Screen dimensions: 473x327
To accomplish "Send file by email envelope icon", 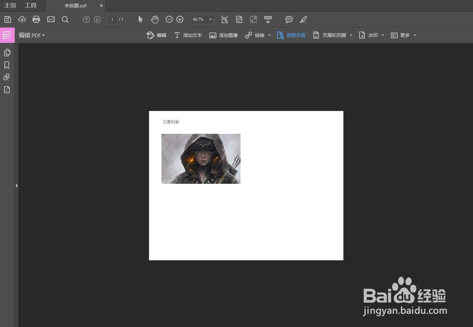I will [x=51, y=19].
